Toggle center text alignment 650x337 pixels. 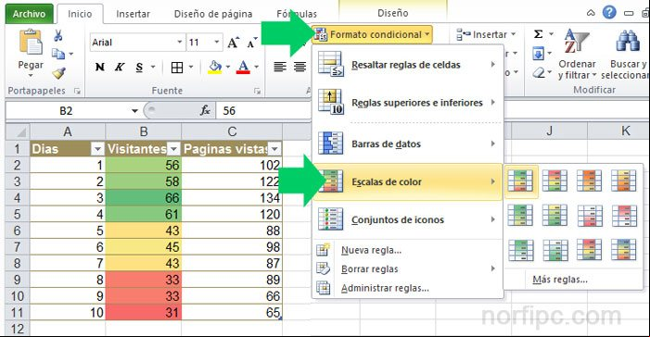pyautogui.click(x=300, y=67)
